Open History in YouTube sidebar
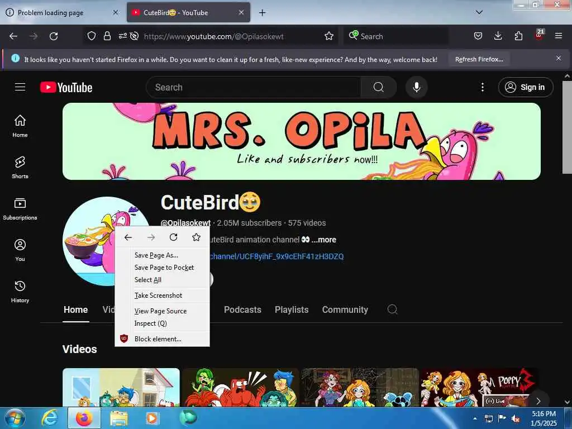The width and height of the screenshot is (572, 429). [x=20, y=292]
